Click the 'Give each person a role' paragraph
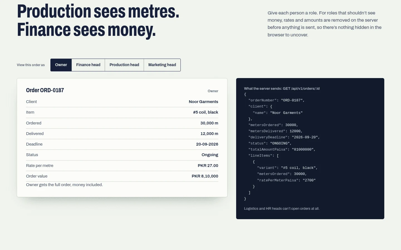Screen dimensions: 401x250 click(325, 24)
